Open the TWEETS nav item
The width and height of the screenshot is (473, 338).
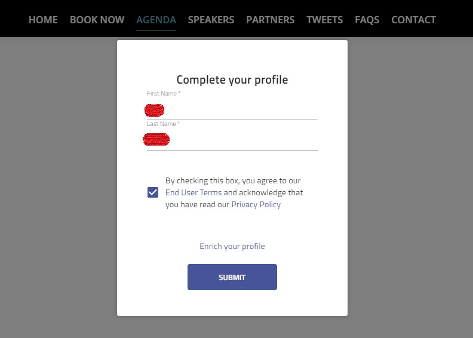[324, 20]
